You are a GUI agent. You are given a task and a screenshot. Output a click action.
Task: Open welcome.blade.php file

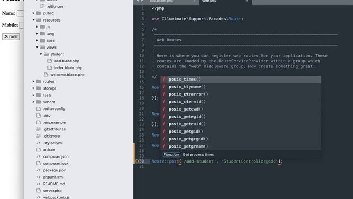tap(67, 75)
